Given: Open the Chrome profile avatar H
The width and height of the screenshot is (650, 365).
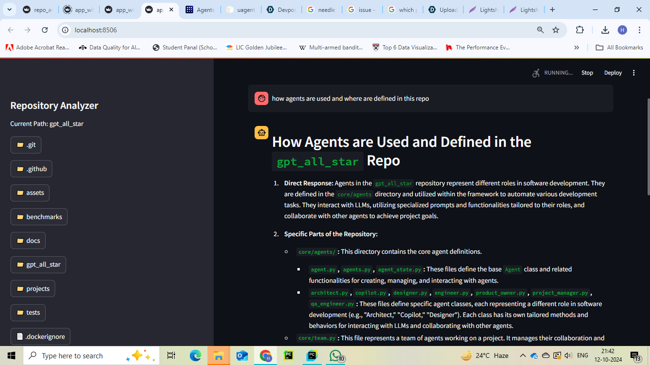Looking at the screenshot, I should tap(622, 30).
